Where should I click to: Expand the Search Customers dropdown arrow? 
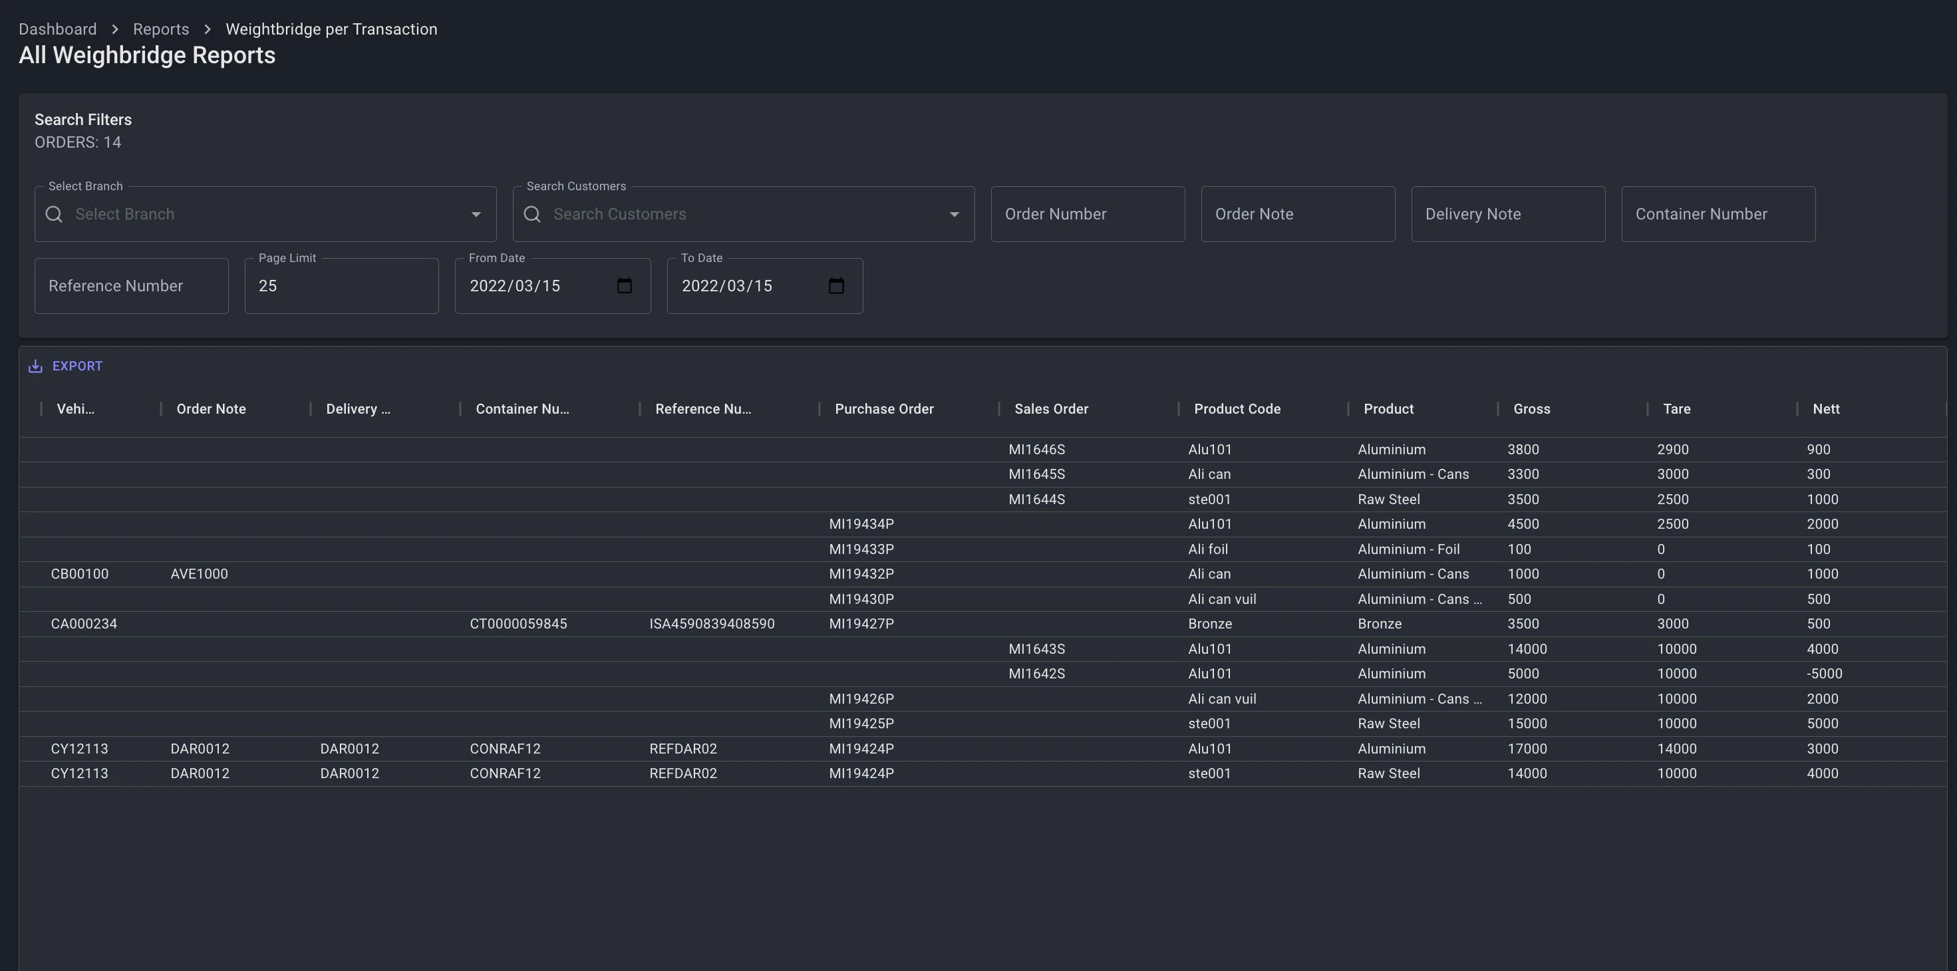[953, 214]
